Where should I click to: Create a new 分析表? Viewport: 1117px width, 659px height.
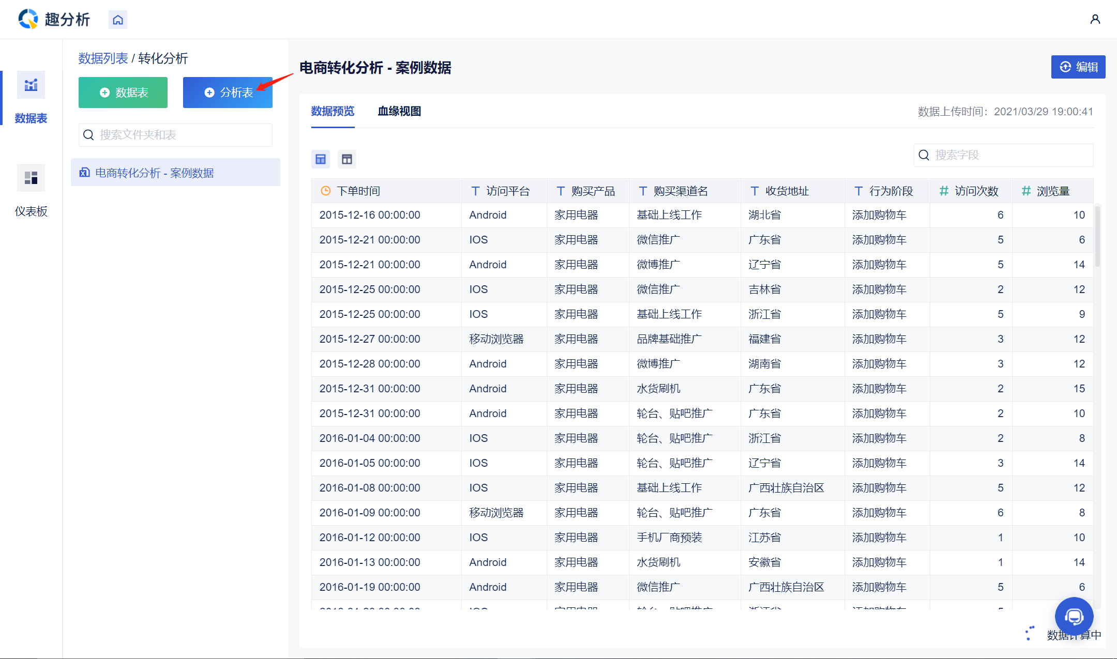point(228,93)
